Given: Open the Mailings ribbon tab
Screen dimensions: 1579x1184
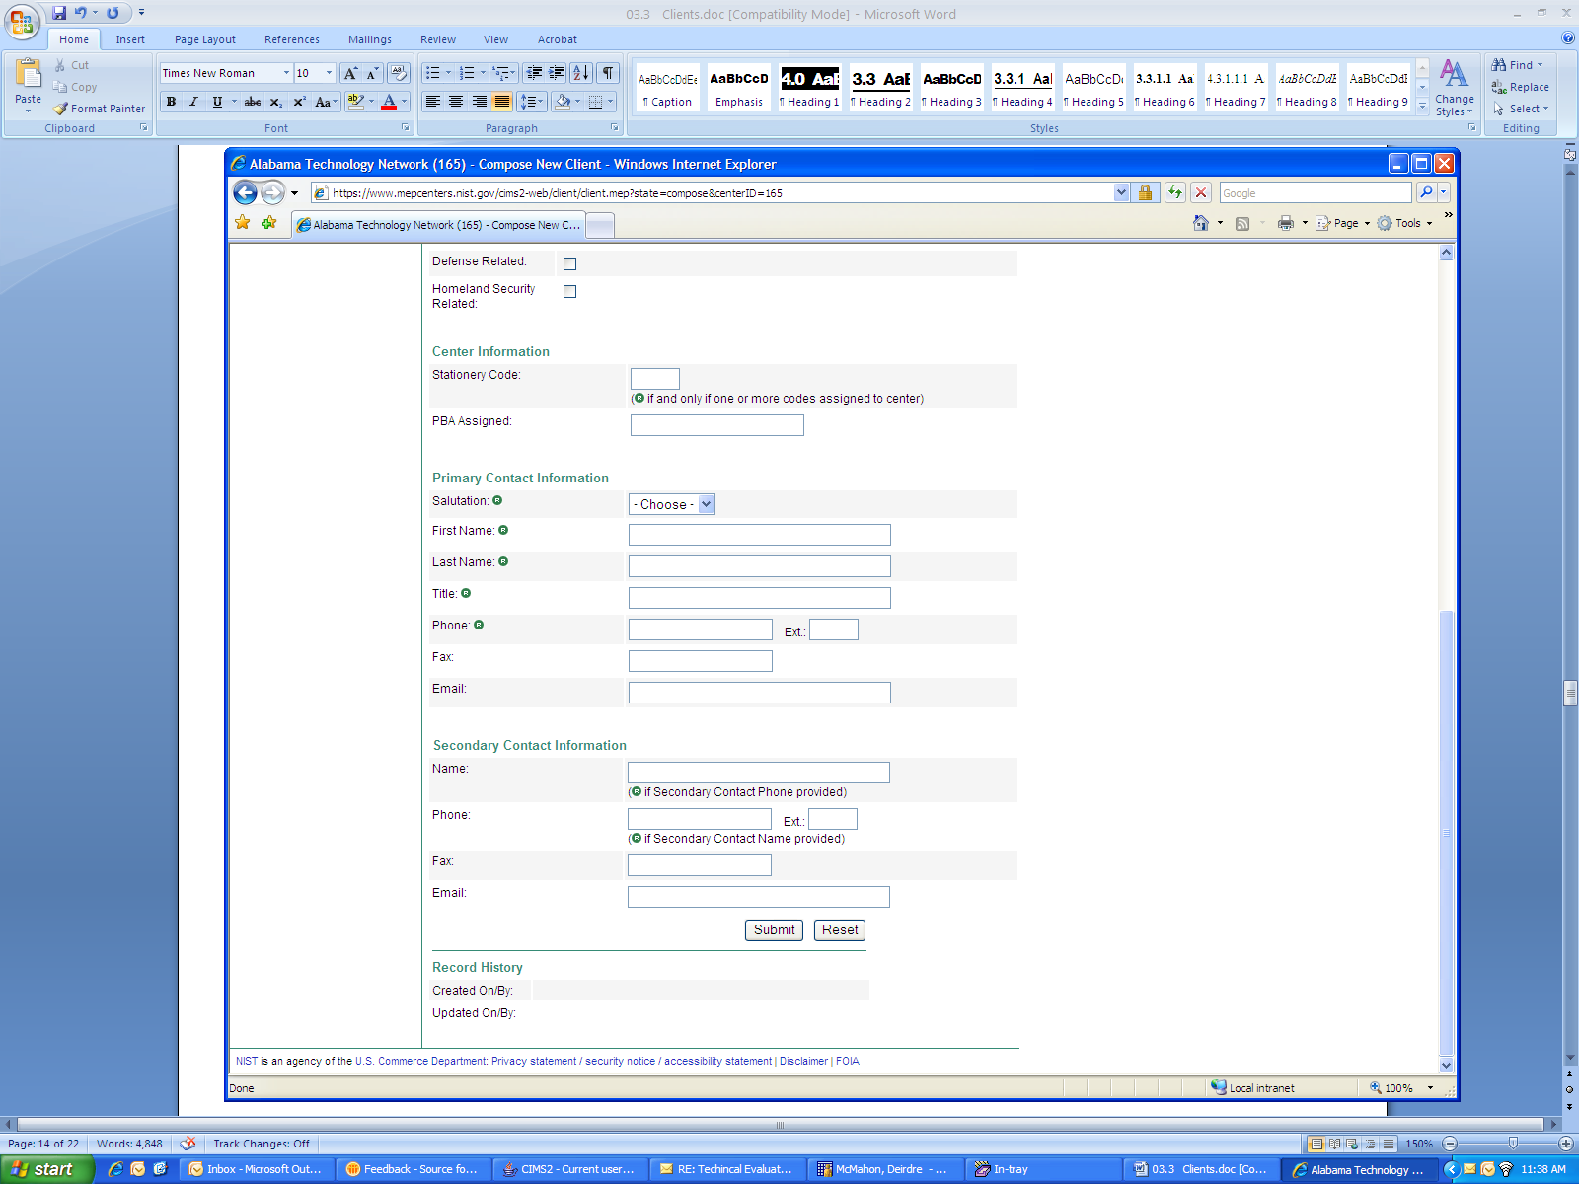Looking at the screenshot, I should [x=370, y=39].
